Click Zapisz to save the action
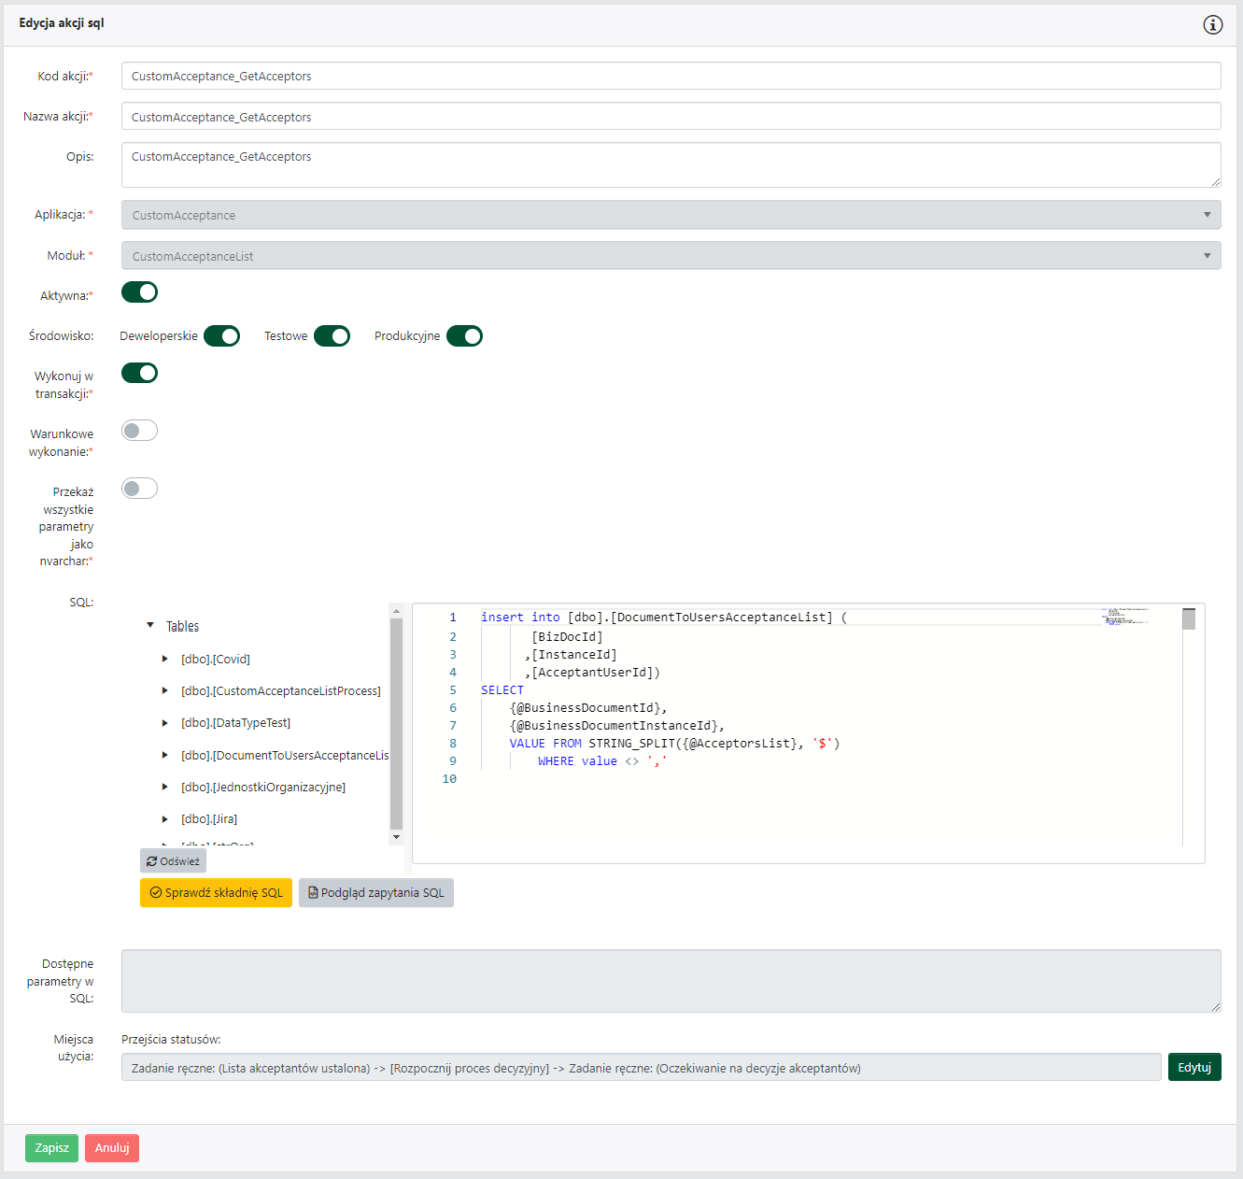This screenshot has width=1243, height=1179. tap(51, 1147)
